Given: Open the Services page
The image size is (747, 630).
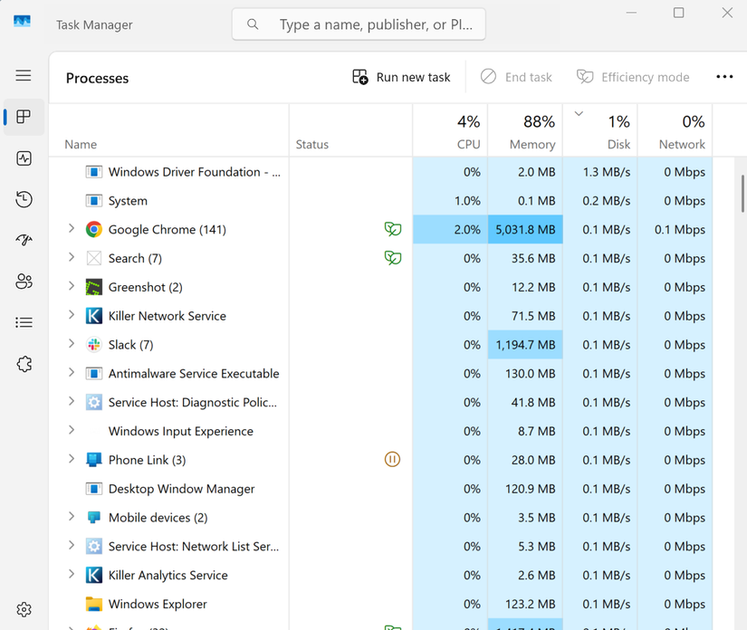Looking at the screenshot, I should pyautogui.click(x=23, y=364).
